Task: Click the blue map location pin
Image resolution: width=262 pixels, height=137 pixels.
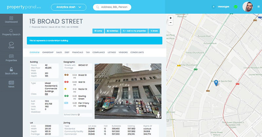Action: pos(216,83)
